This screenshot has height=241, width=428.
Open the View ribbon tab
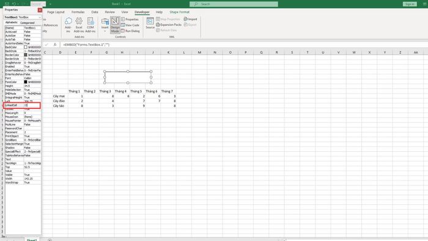point(125,12)
